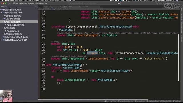Click the warning count indicator in toolbar

click(119, 3)
